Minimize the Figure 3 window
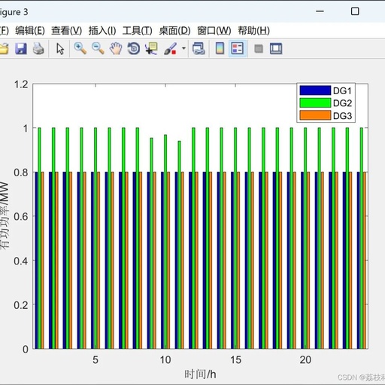 point(320,11)
